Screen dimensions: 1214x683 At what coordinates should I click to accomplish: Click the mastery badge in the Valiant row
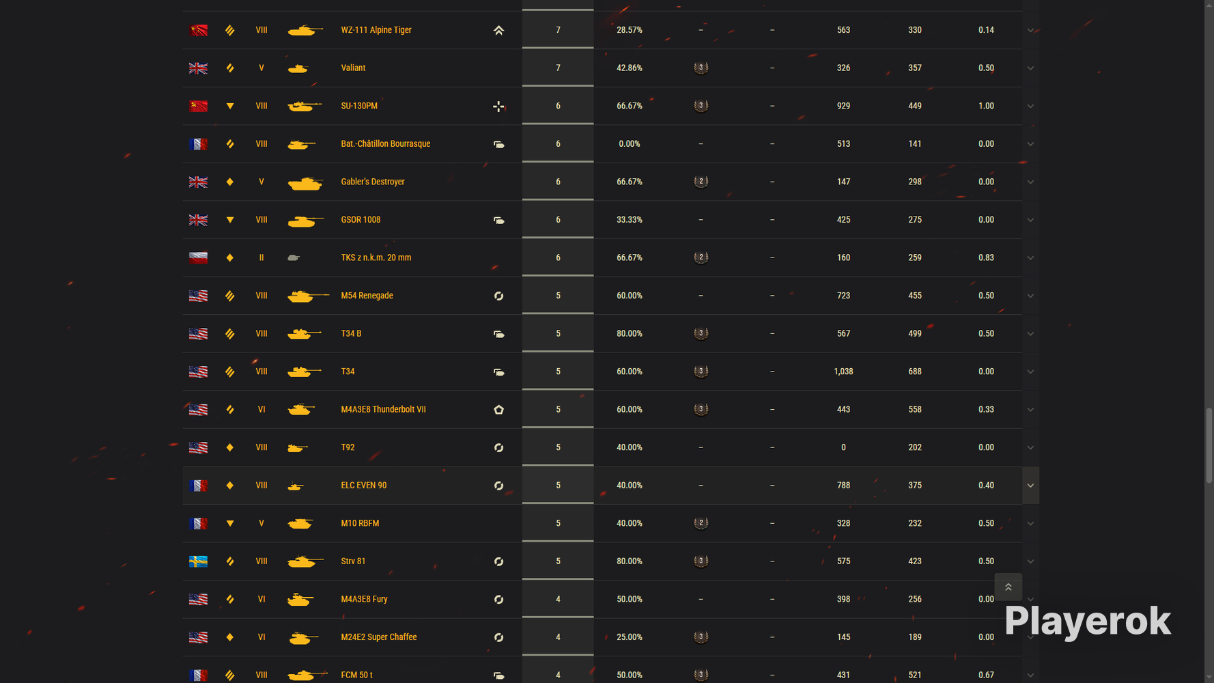pos(701,68)
